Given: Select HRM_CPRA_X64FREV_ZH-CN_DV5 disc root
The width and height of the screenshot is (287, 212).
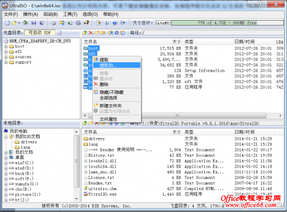Looking at the screenshot, I should 40,41.
